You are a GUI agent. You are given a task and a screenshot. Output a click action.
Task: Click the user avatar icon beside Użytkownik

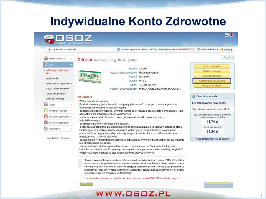(49, 49)
